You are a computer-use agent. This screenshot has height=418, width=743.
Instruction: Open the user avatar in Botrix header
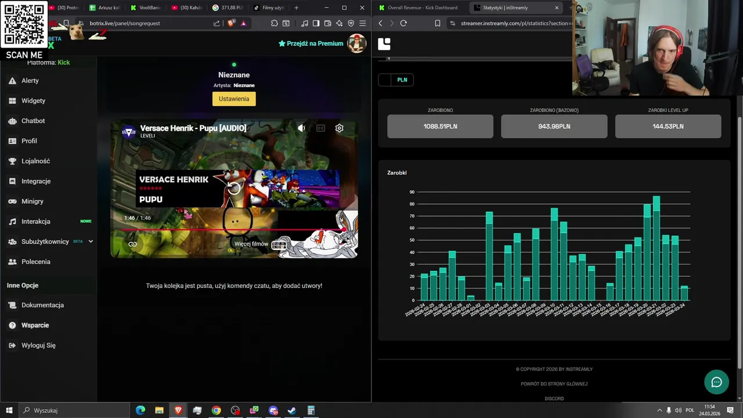tap(356, 44)
